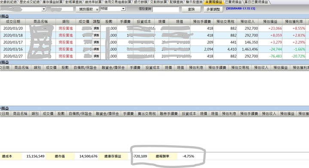This screenshot has height=168, width=309.
Task: Click the 多筆調整 button
Action: click(213, 9)
